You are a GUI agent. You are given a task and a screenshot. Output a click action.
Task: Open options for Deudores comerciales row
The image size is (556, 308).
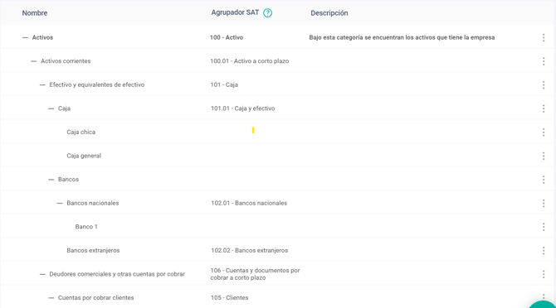click(x=544, y=274)
